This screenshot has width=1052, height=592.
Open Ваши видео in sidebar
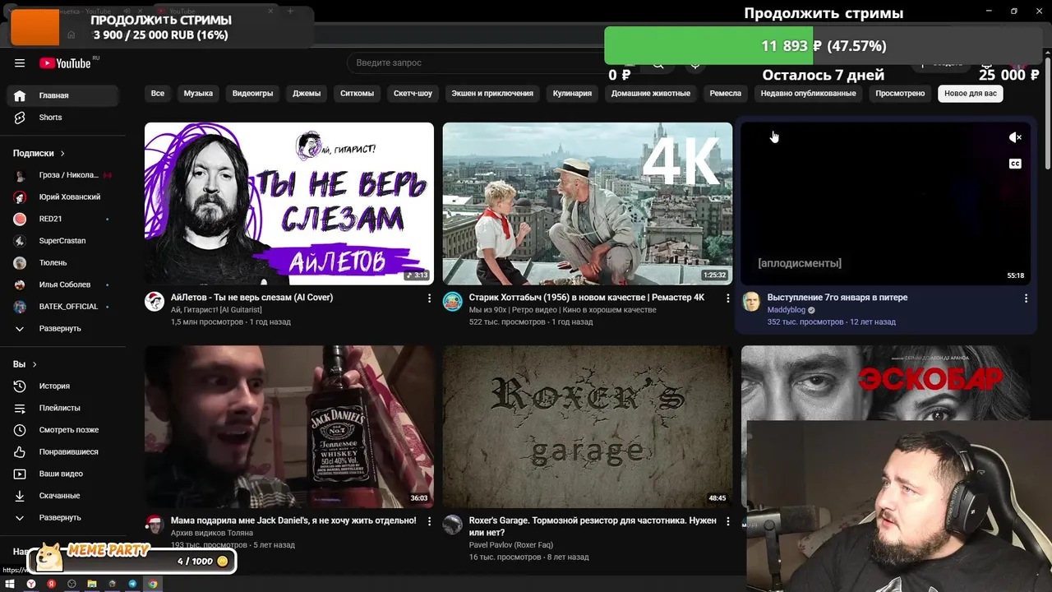(62, 474)
